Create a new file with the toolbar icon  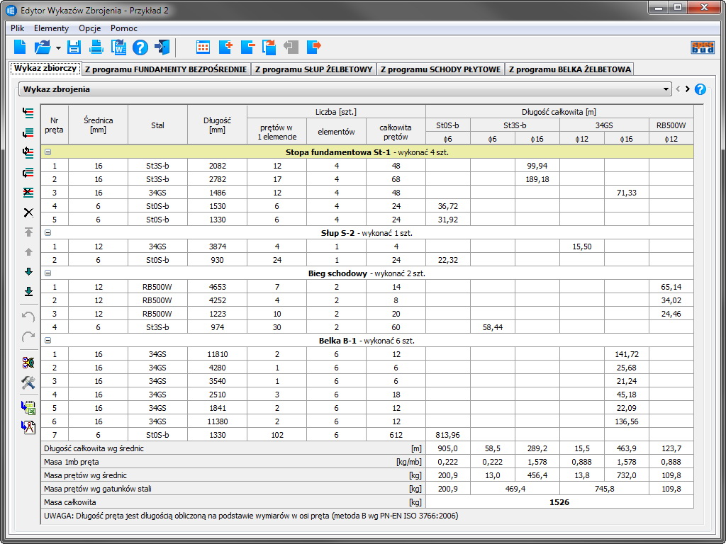pos(20,47)
